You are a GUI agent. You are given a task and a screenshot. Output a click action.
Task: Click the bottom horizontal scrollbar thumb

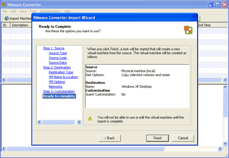click(x=85, y=149)
